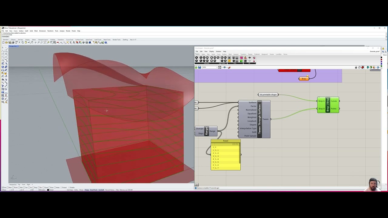Open the Surface menu in Rhino

(x=21, y=31)
